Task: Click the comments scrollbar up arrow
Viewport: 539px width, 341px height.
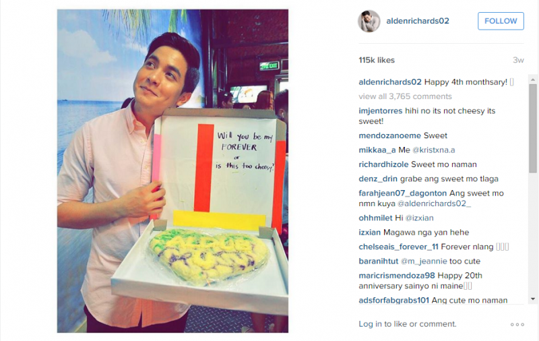Action: click(533, 80)
